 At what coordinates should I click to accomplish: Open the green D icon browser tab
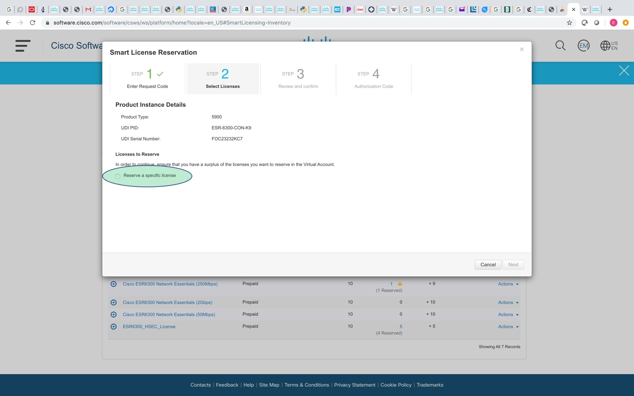(x=507, y=10)
